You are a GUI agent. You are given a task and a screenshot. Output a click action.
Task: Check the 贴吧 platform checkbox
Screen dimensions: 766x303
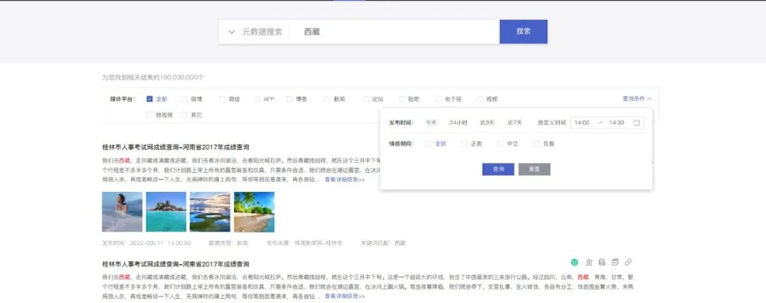click(402, 99)
